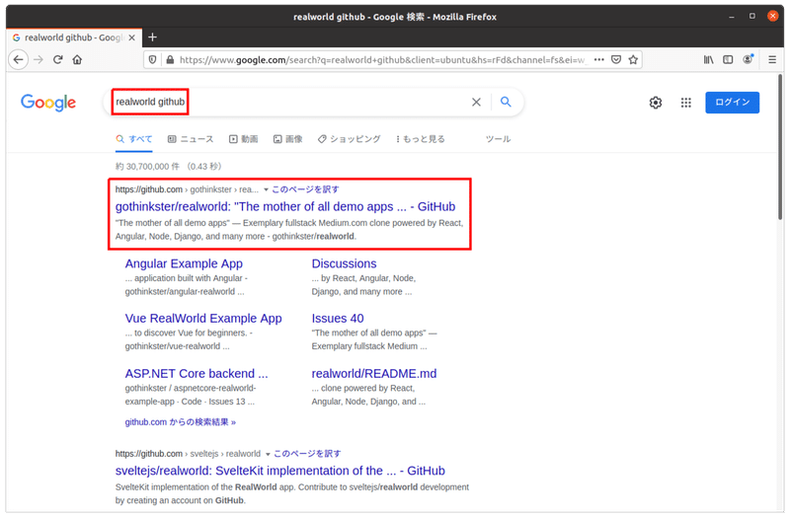
Task: Minimize the Firefox window
Action: tap(732, 17)
